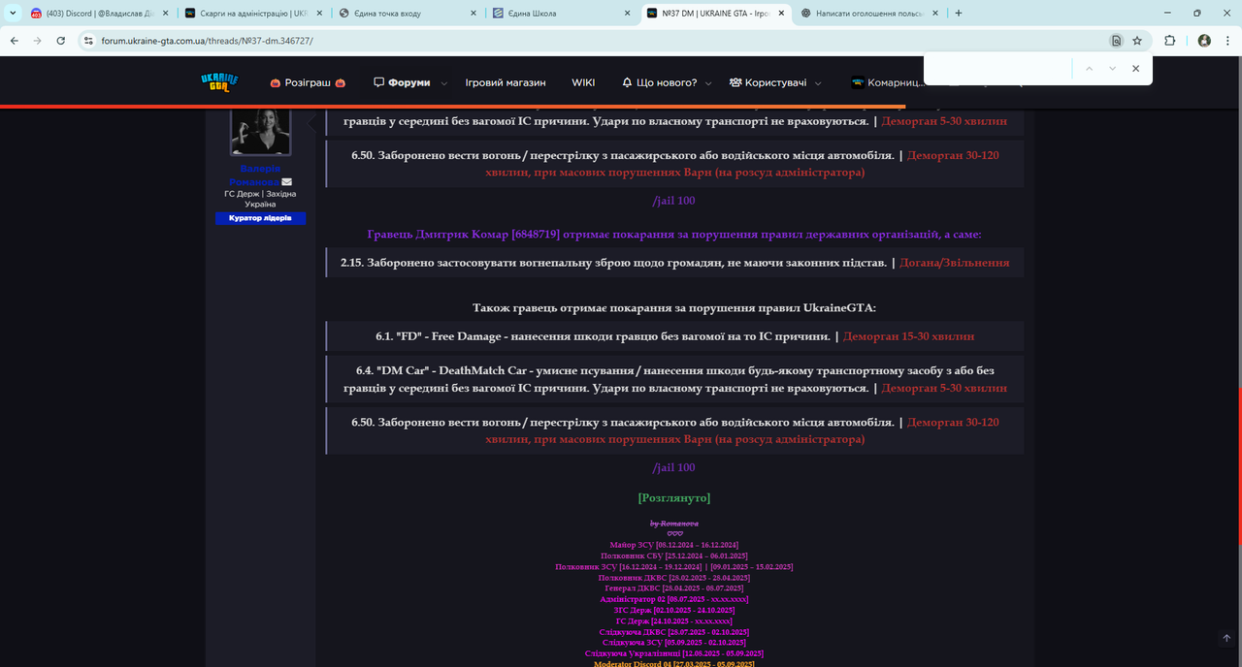Click the Адміністратор 02 signature line
Screen dimensions: 1242x667
point(674,599)
